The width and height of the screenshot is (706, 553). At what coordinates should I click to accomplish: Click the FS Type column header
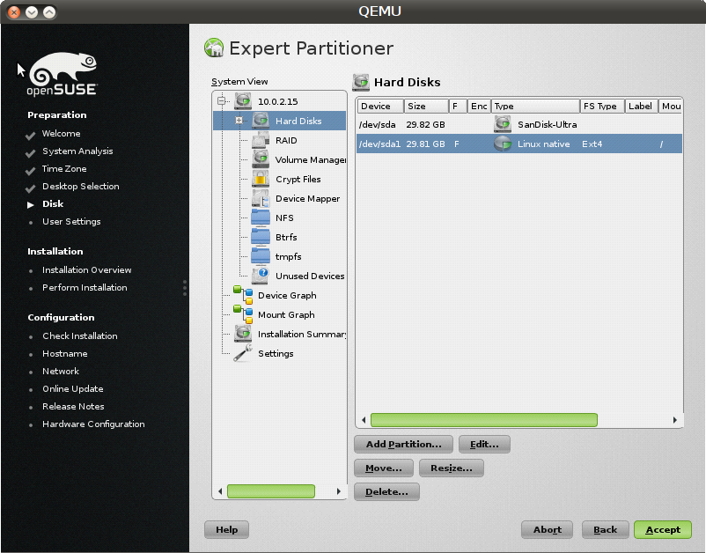click(601, 106)
